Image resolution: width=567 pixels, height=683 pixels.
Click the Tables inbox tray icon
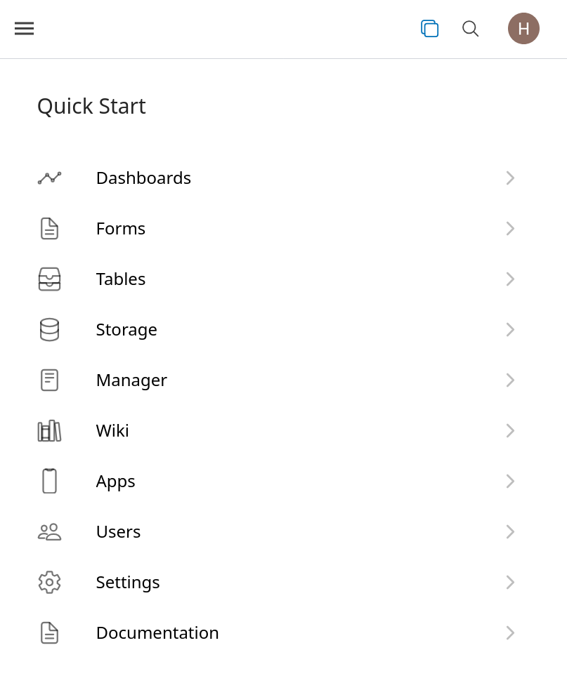click(49, 279)
